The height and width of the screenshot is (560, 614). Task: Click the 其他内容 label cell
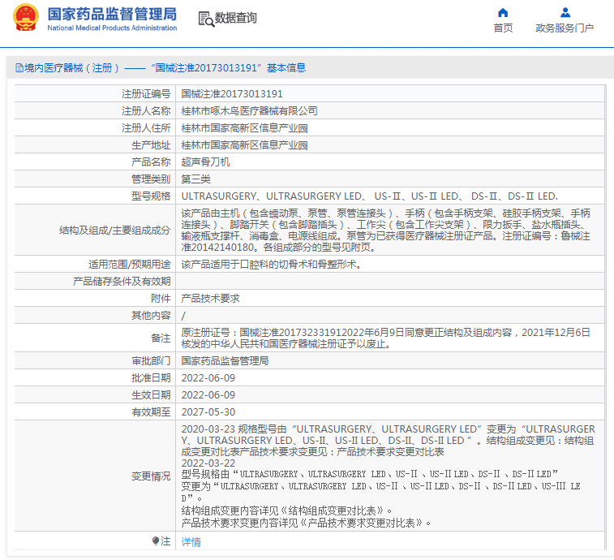pos(151,315)
